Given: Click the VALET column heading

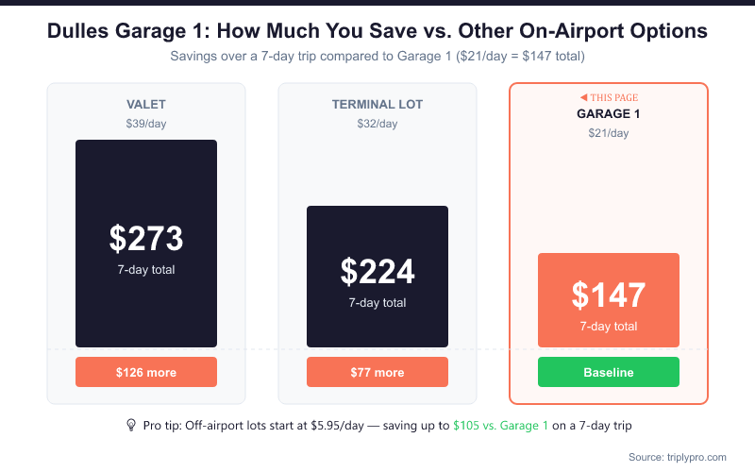Looking at the screenshot, I should (x=146, y=105).
